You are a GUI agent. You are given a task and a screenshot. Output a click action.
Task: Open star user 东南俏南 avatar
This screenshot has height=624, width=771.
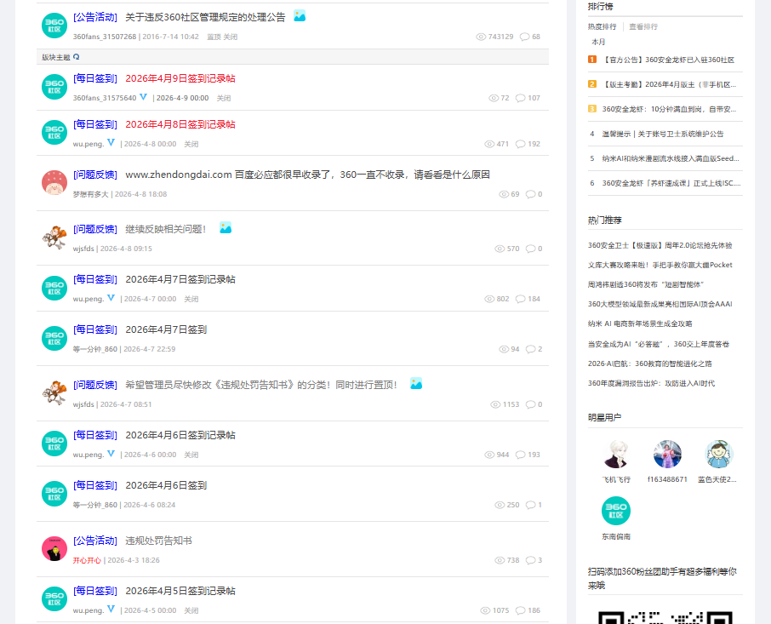[x=616, y=511]
